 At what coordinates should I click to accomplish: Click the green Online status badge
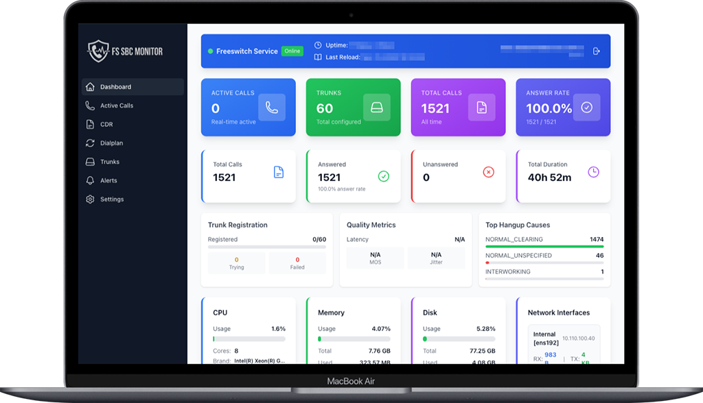(x=292, y=51)
